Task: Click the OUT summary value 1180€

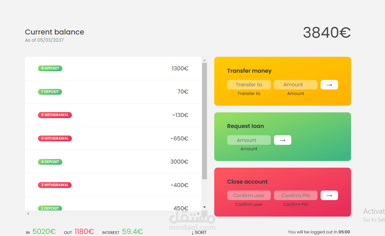Action: [84, 232]
